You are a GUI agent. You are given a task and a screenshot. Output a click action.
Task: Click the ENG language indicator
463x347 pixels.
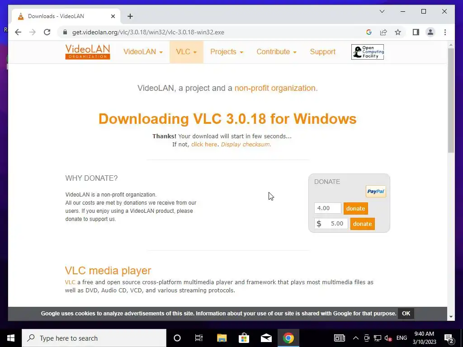pos(402,338)
